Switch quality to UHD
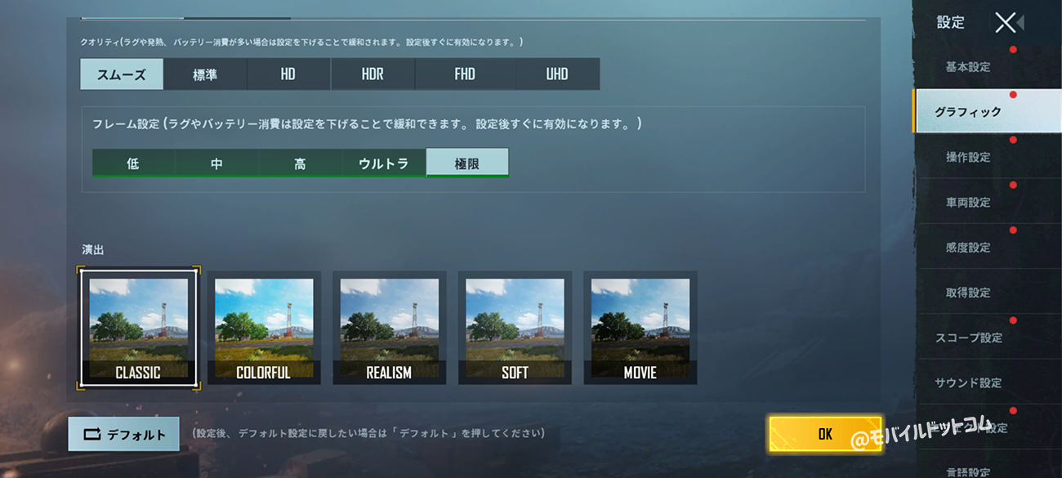The height and width of the screenshot is (478, 1062). coord(557,74)
